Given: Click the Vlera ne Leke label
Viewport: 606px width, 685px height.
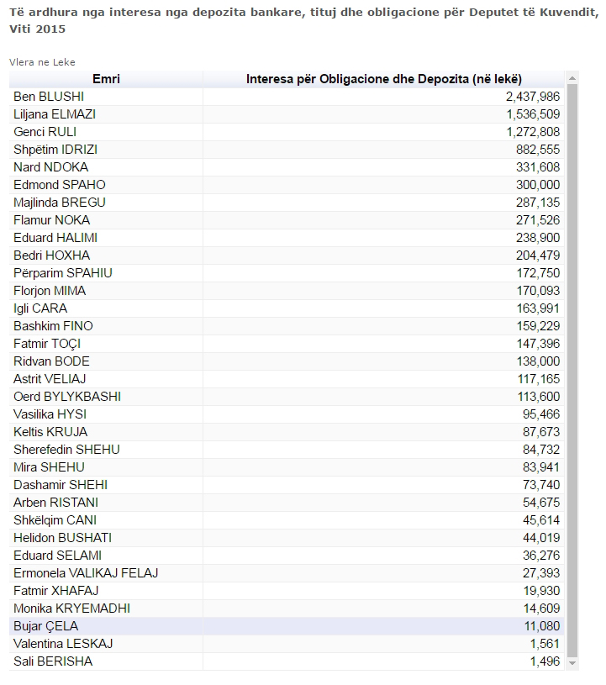Looking at the screenshot, I should (x=40, y=61).
